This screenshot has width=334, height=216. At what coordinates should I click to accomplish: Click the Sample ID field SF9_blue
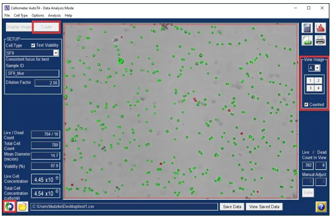tap(32, 73)
